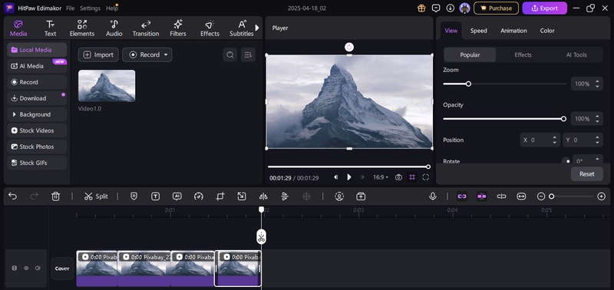Image resolution: width=614 pixels, height=290 pixels.
Task: Switch to the Animation tab
Action: [513, 31]
